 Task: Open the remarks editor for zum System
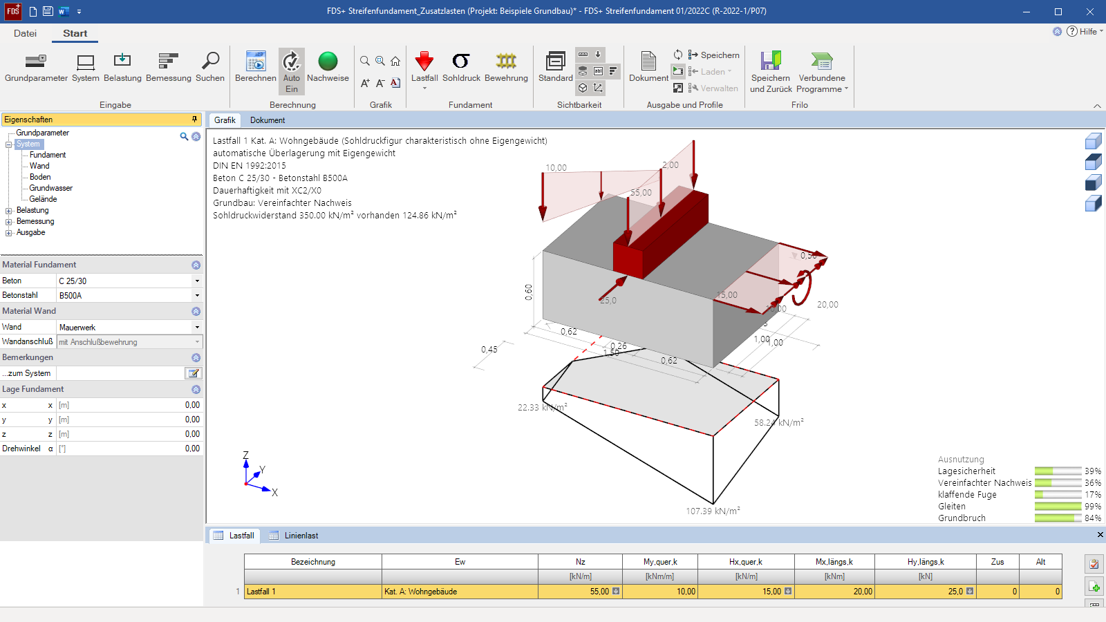[x=194, y=373]
